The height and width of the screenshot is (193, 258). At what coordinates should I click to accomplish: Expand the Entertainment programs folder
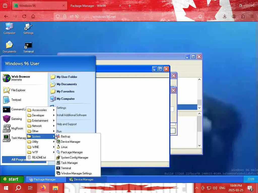pyautogui.click(x=41, y=120)
